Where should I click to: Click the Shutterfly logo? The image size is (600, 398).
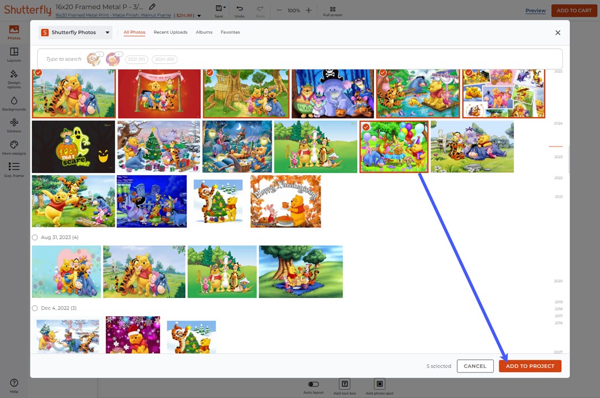tap(28, 9)
